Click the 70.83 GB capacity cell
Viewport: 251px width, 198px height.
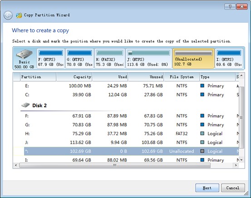(82, 125)
